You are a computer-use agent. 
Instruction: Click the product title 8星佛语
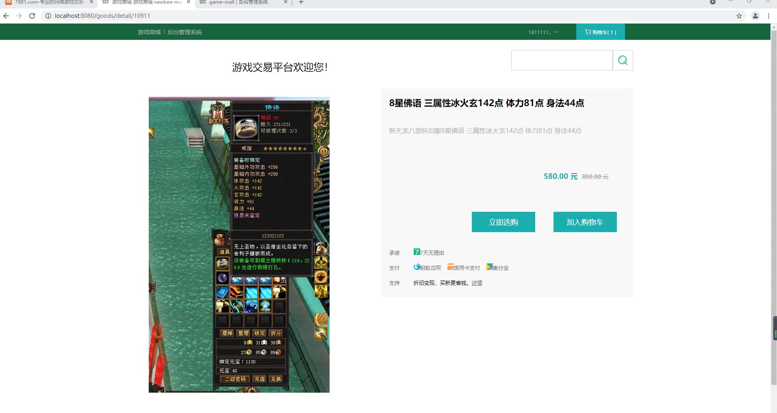(486, 103)
